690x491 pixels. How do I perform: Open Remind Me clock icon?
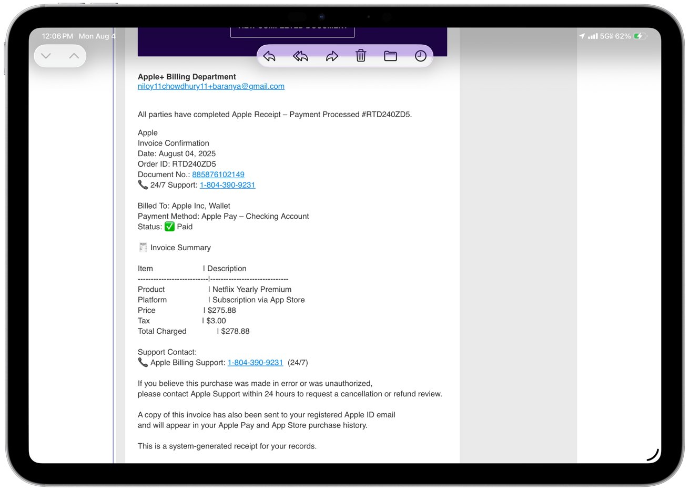click(420, 56)
